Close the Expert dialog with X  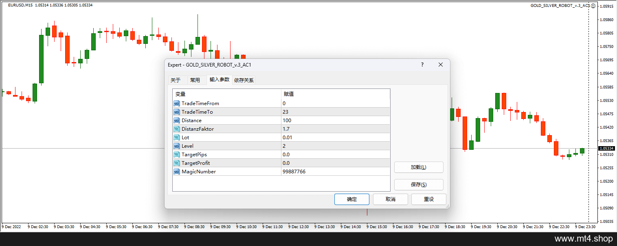(440, 65)
